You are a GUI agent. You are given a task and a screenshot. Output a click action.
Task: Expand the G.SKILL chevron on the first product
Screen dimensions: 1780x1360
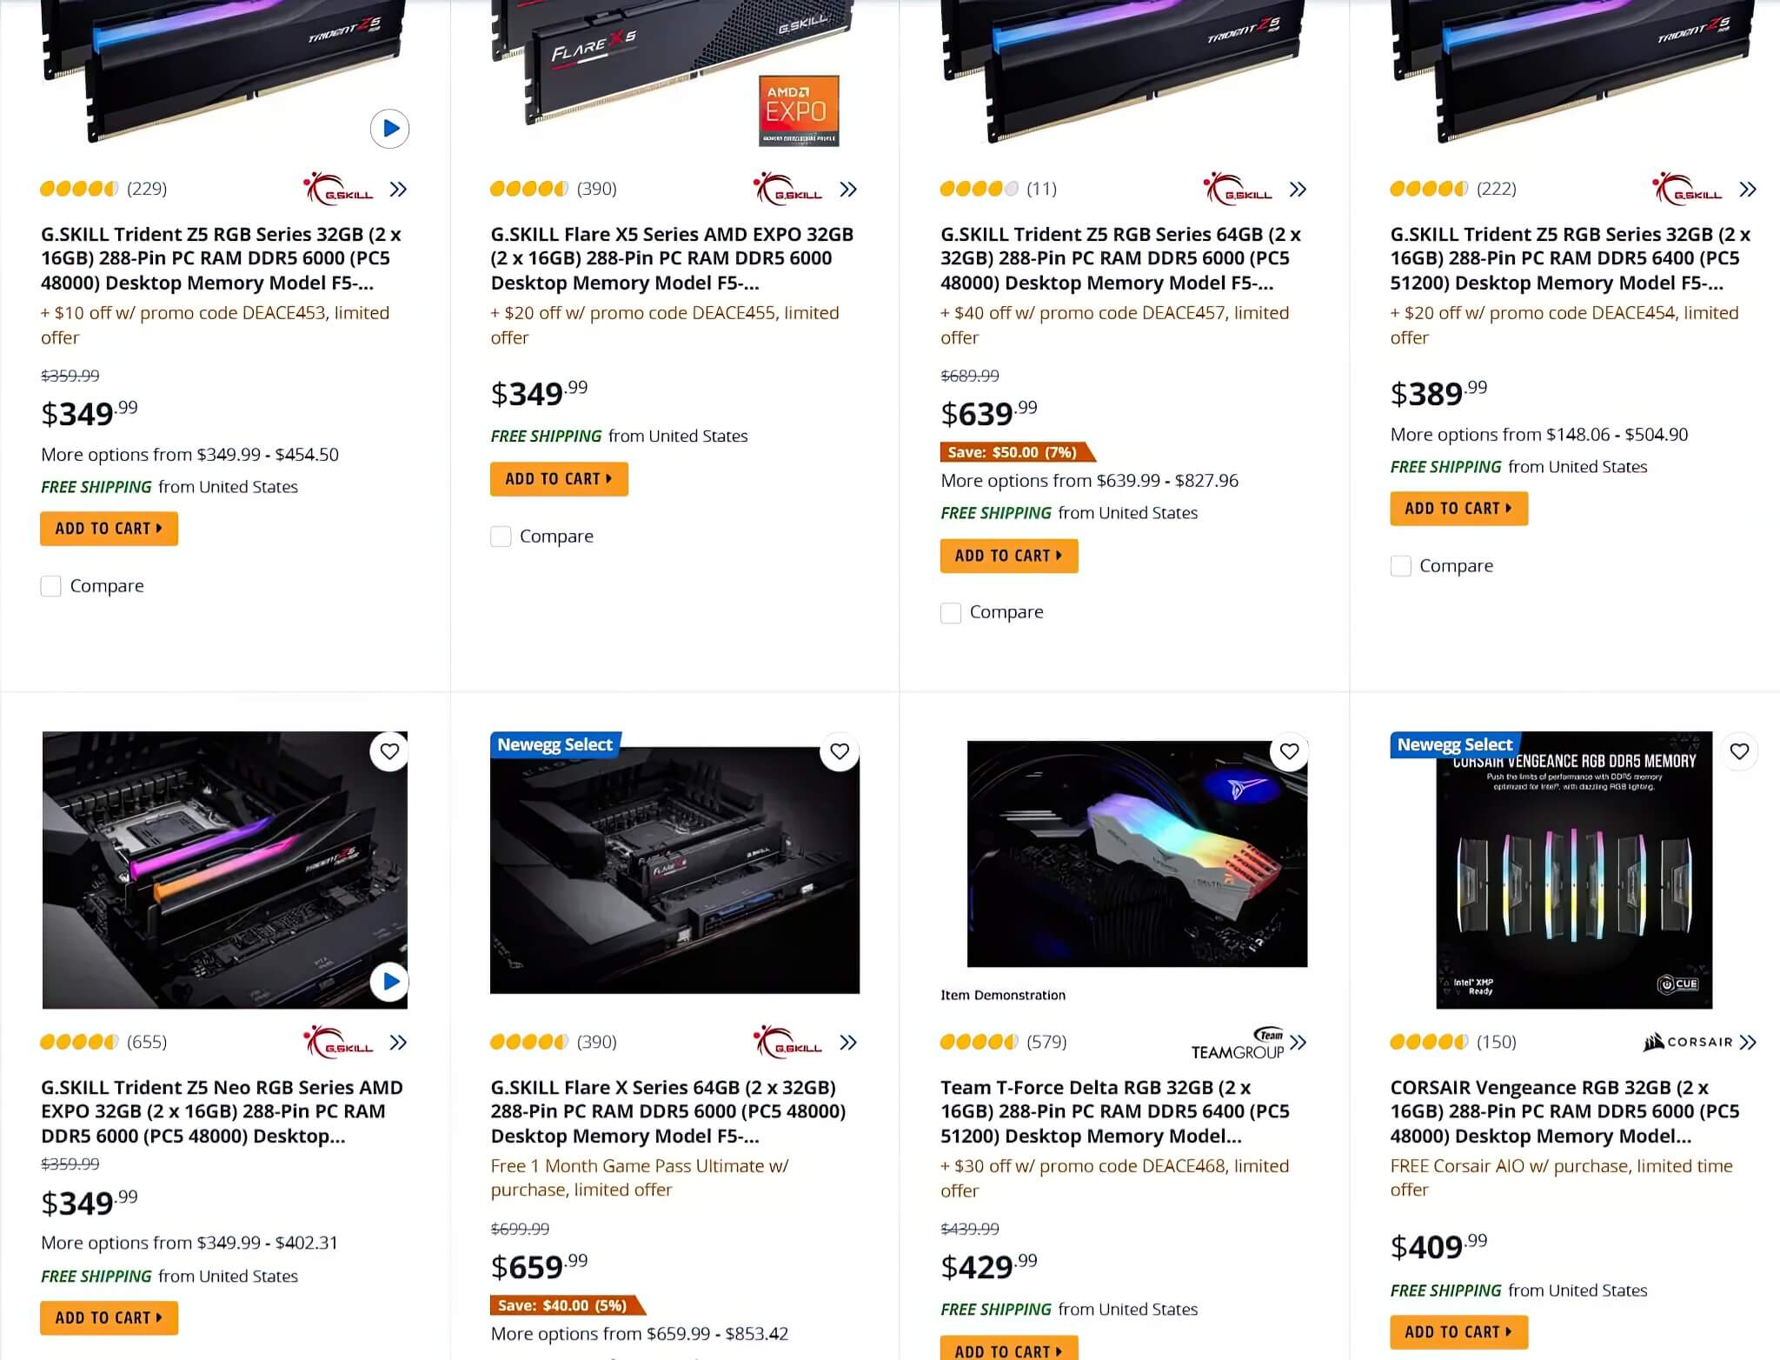(399, 189)
